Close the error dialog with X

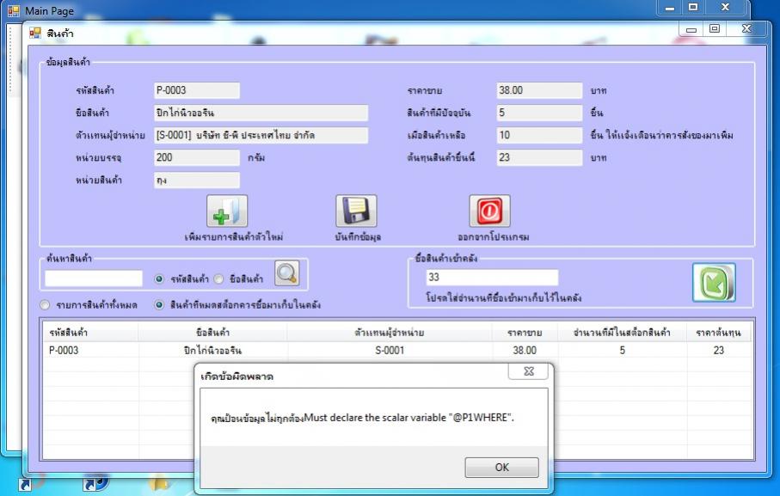(x=528, y=370)
